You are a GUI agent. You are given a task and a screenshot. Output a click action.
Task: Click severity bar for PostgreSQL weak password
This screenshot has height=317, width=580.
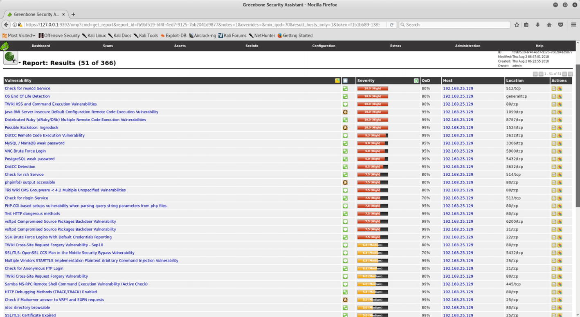pos(373,159)
